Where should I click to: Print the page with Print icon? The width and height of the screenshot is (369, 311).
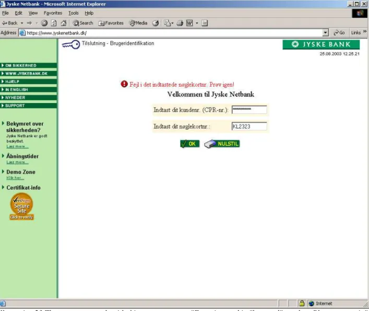click(x=180, y=23)
